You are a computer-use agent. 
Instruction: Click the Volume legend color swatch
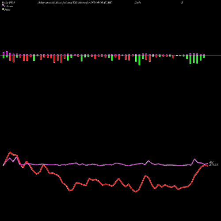[x=3, y=5]
